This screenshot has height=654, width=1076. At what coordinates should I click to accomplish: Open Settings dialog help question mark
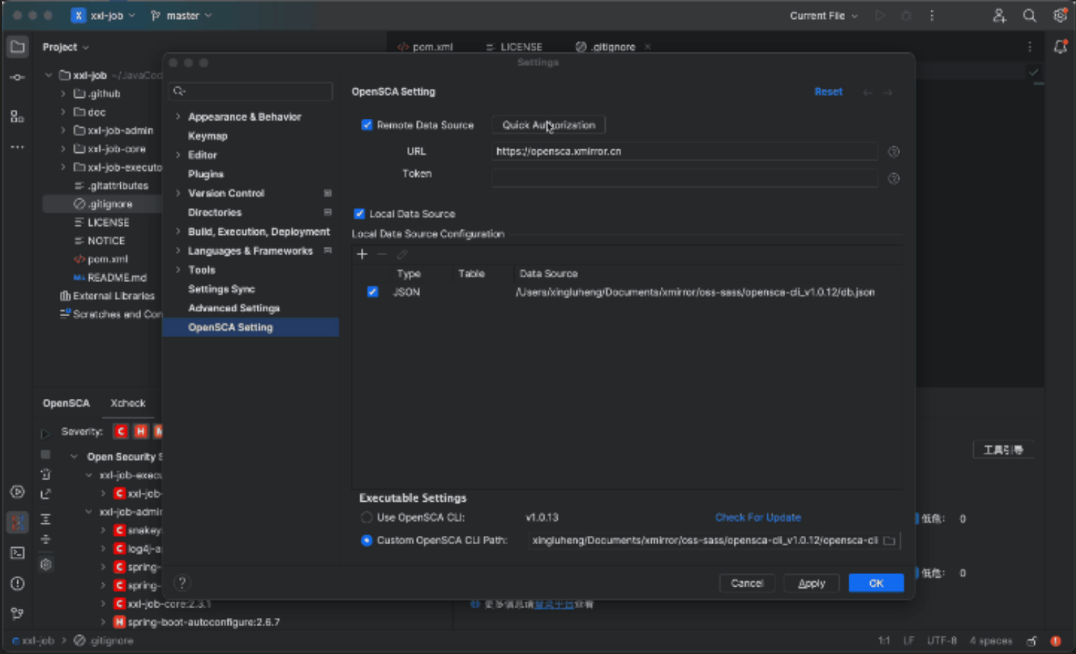pos(182,582)
